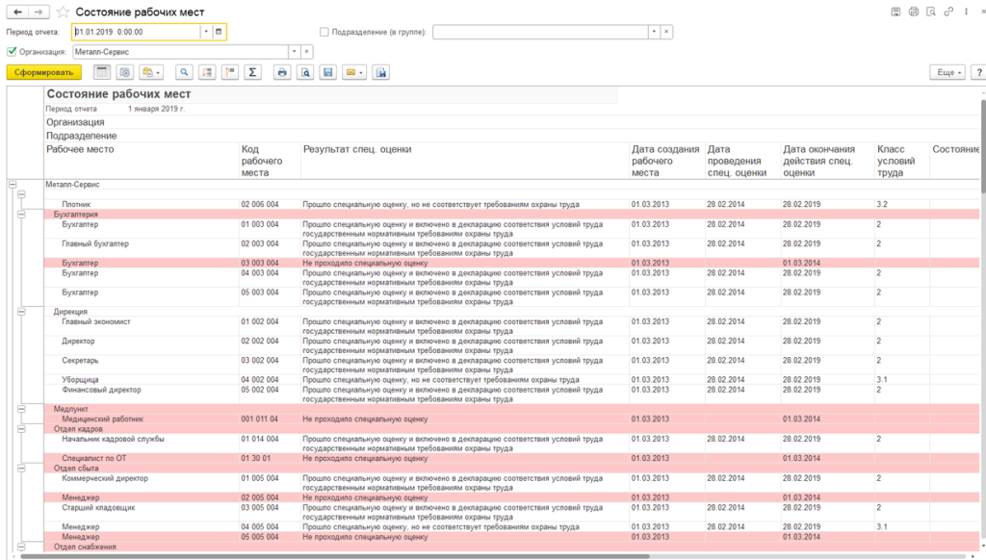Click the horizontal scrollbar at bottom
This screenshot has width=986, height=560.
tap(334, 556)
